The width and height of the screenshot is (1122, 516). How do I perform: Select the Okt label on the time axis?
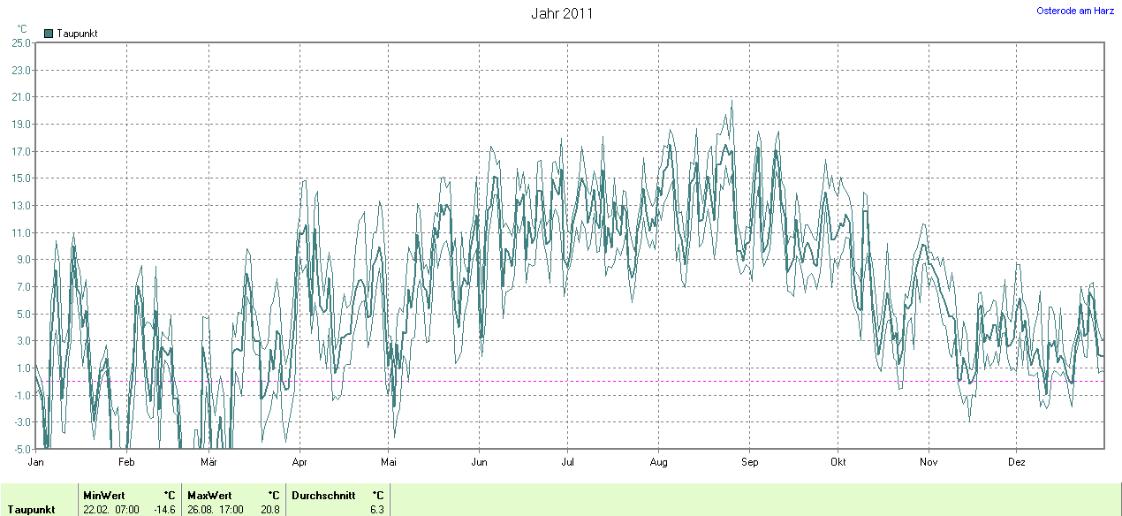pyautogui.click(x=838, y=462)
